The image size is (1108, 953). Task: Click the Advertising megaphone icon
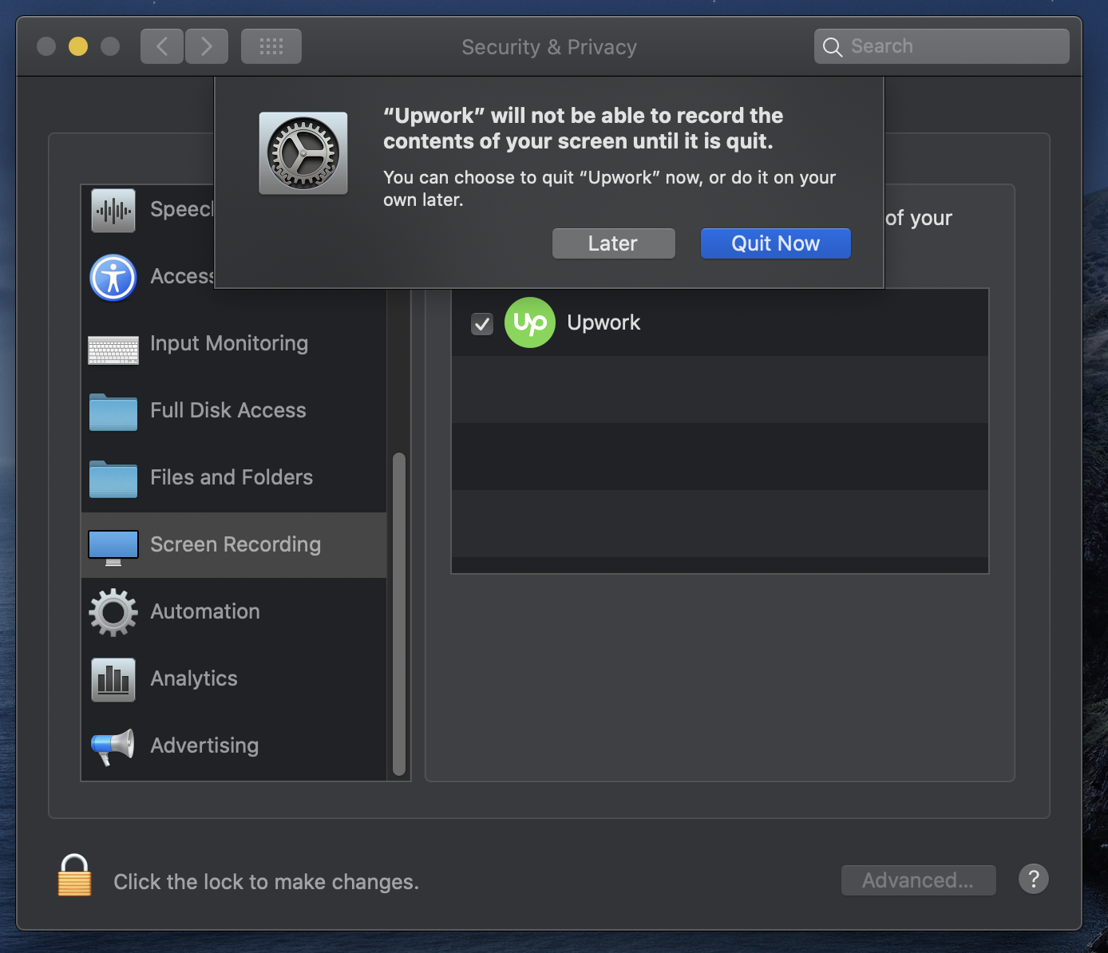point(113,746)
